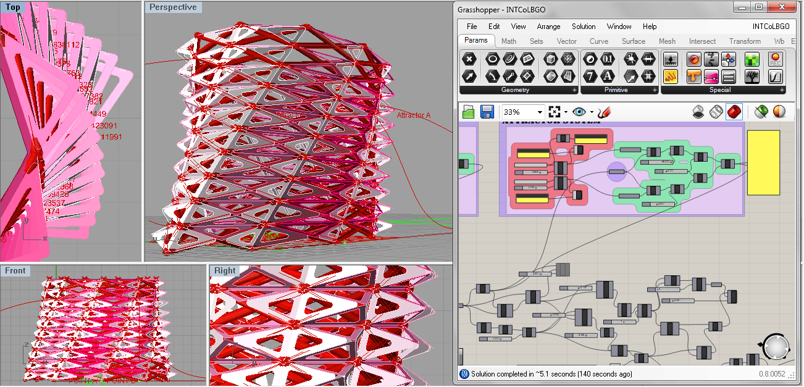The image size is (804, 387).
Task: Select the Integer '7' primitive parameter
Action: point(591,76)
